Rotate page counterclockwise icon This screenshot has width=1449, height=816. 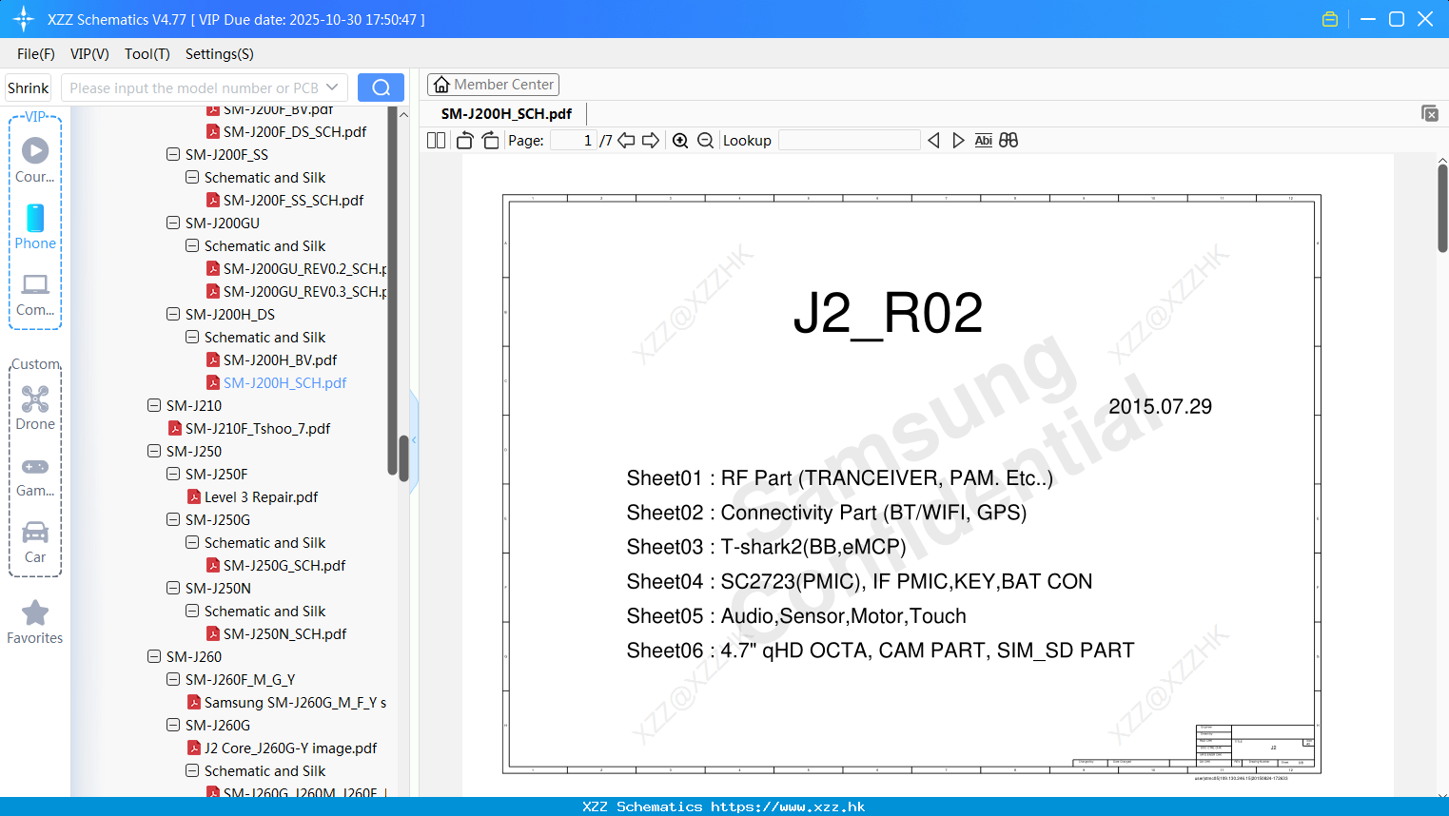[x=464, y=140]
